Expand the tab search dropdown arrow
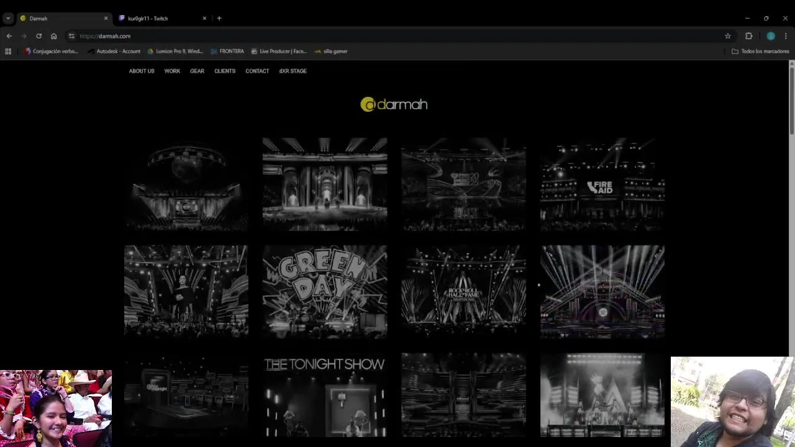This screenshot has height=447, width=795. pos(8,18)
